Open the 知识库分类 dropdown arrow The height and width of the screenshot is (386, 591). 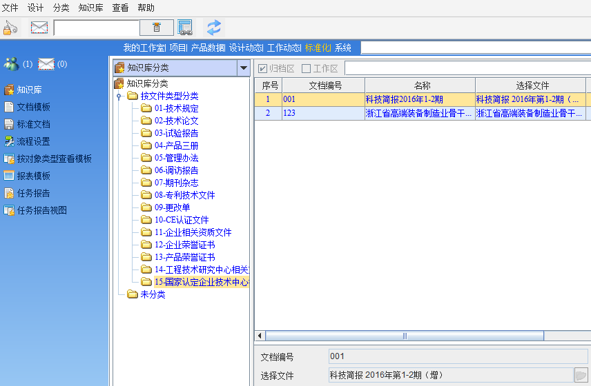(242, 68)
